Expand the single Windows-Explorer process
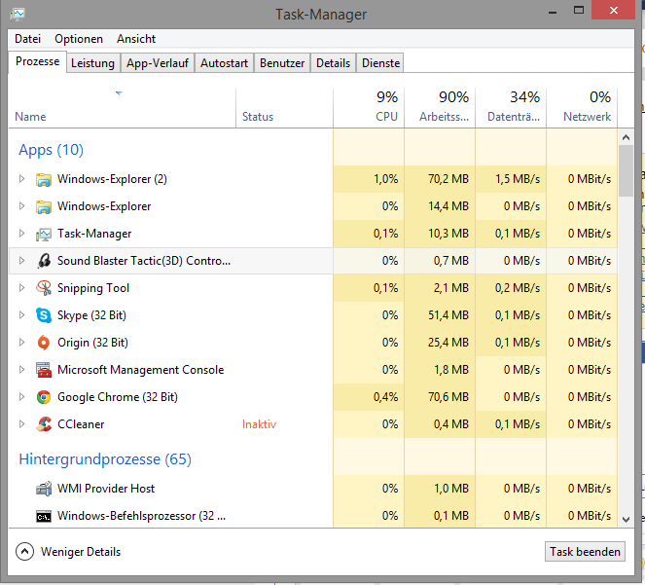The height and width of the screenshot is (585, 645). pyautogui.click(x=21, y=205)
